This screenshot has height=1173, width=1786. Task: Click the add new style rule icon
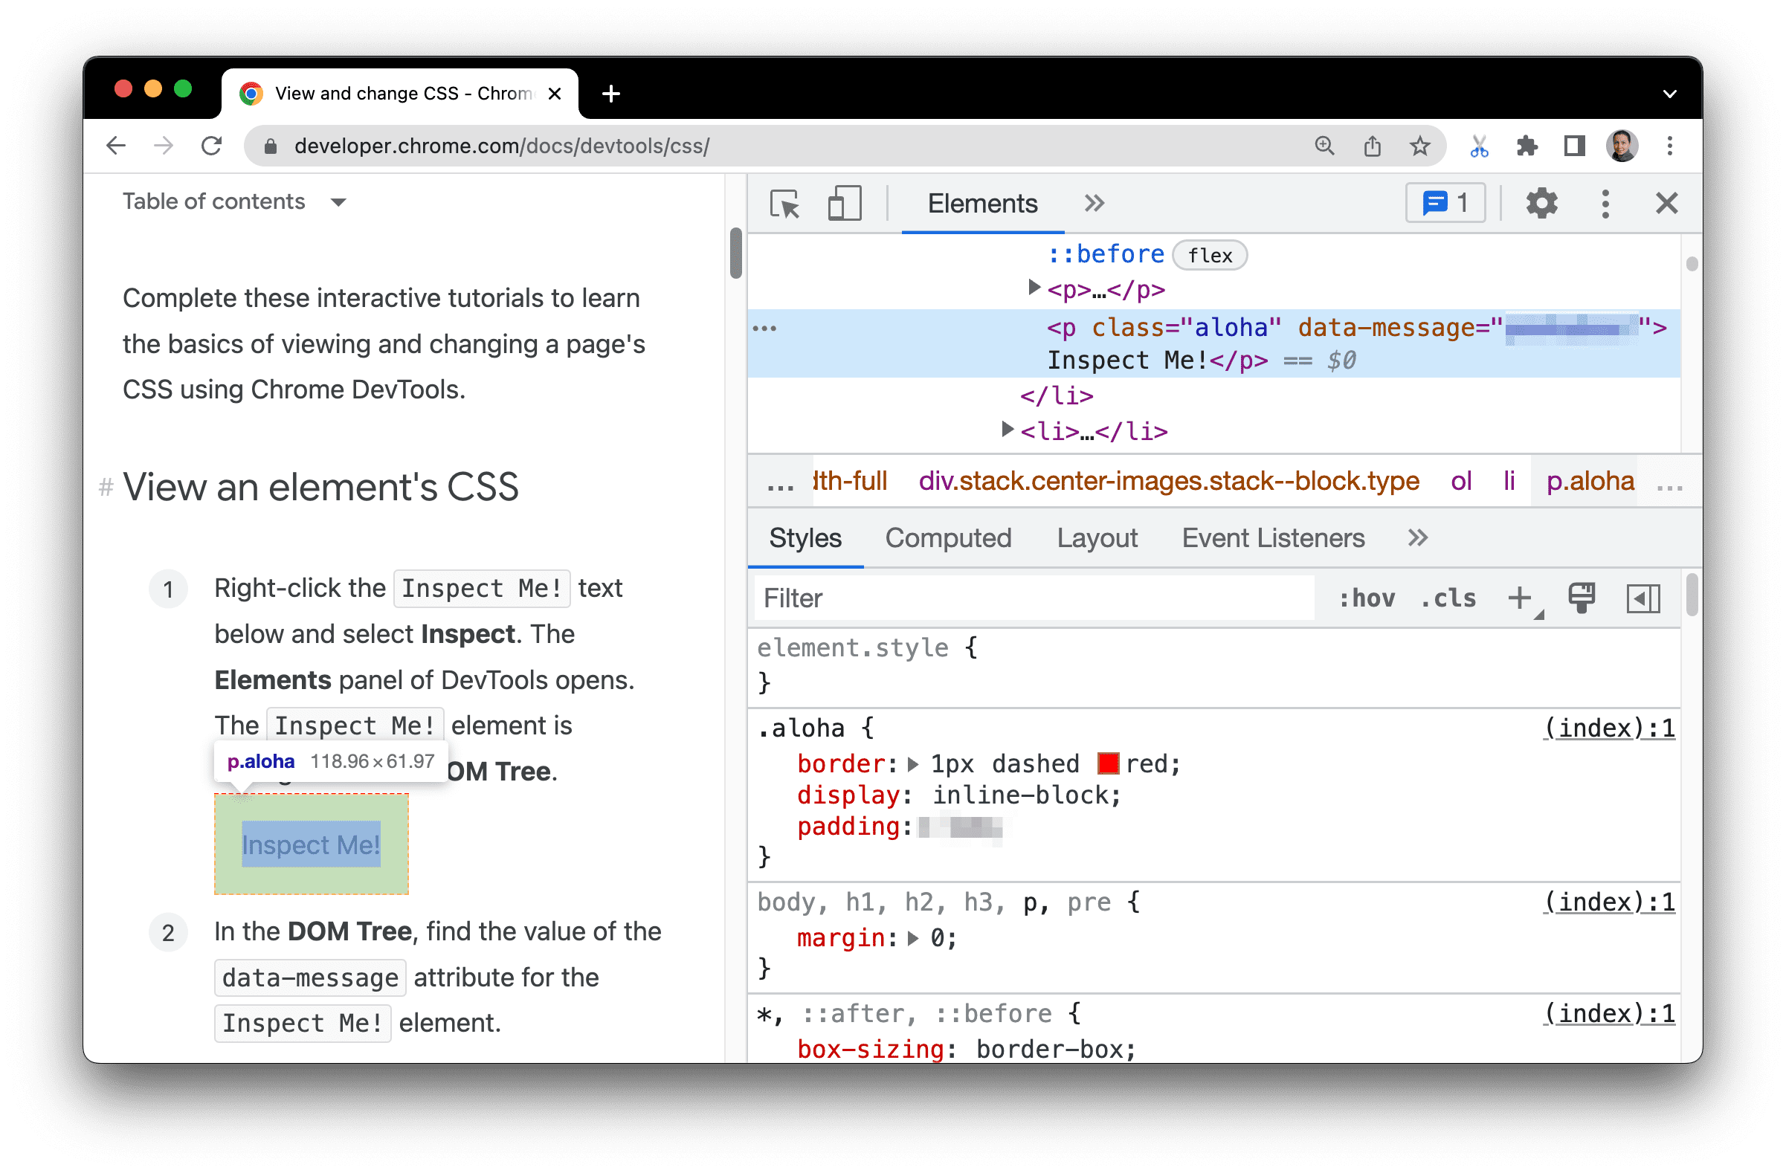tap(1521, 600)
